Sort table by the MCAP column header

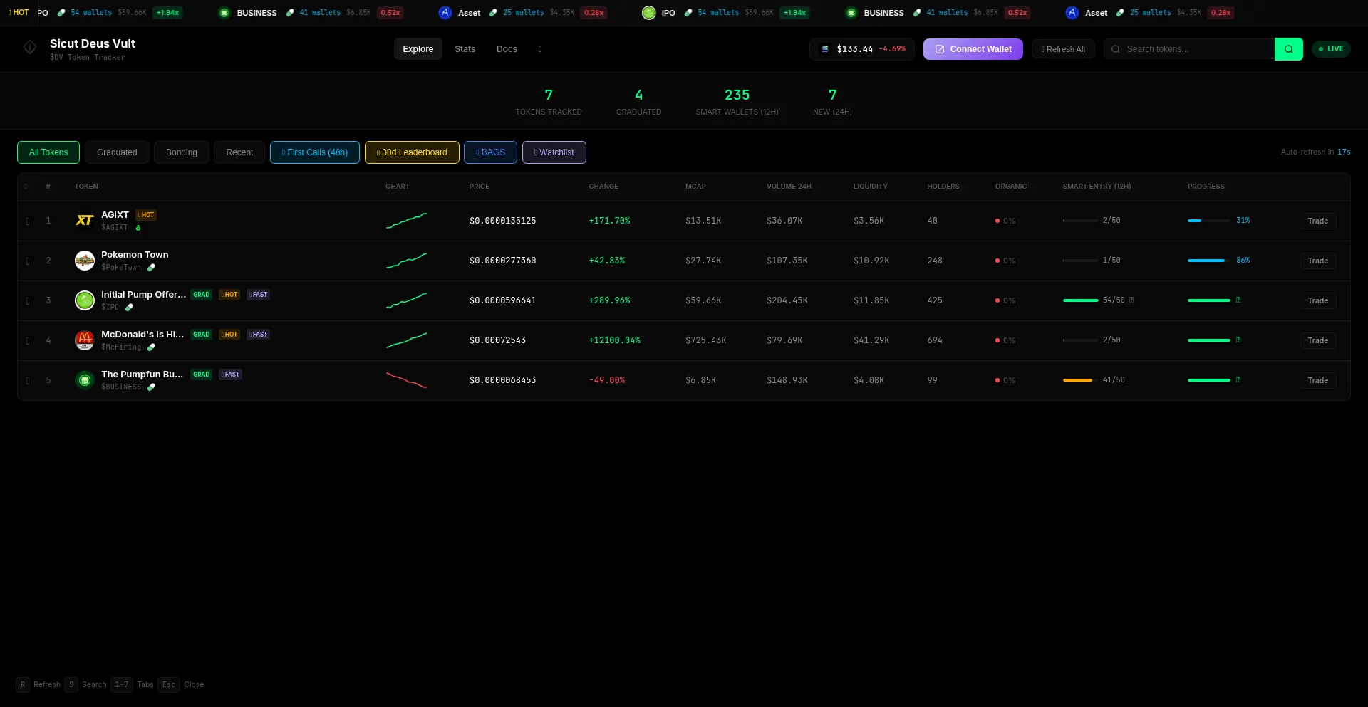695,187
